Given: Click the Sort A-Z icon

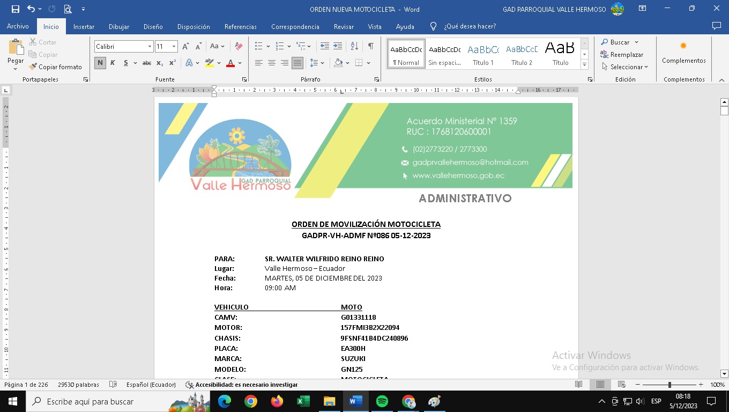Looking at the screenshot, I should [x=354, y=47].
